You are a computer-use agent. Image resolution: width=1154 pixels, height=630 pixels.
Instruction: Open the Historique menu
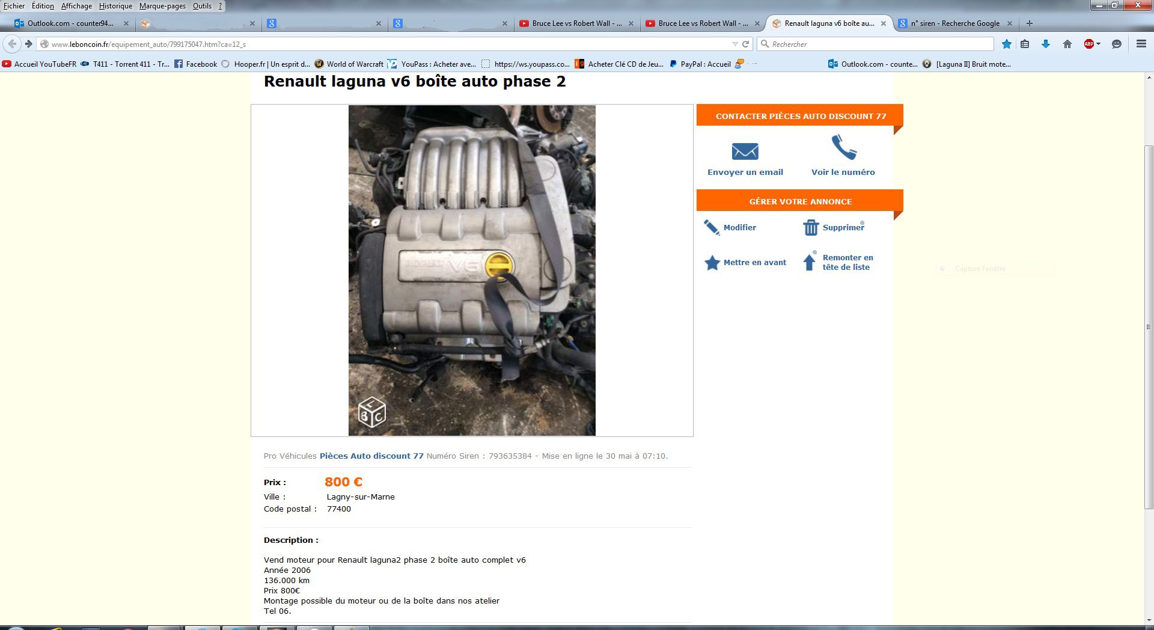(x=115, y=6)
